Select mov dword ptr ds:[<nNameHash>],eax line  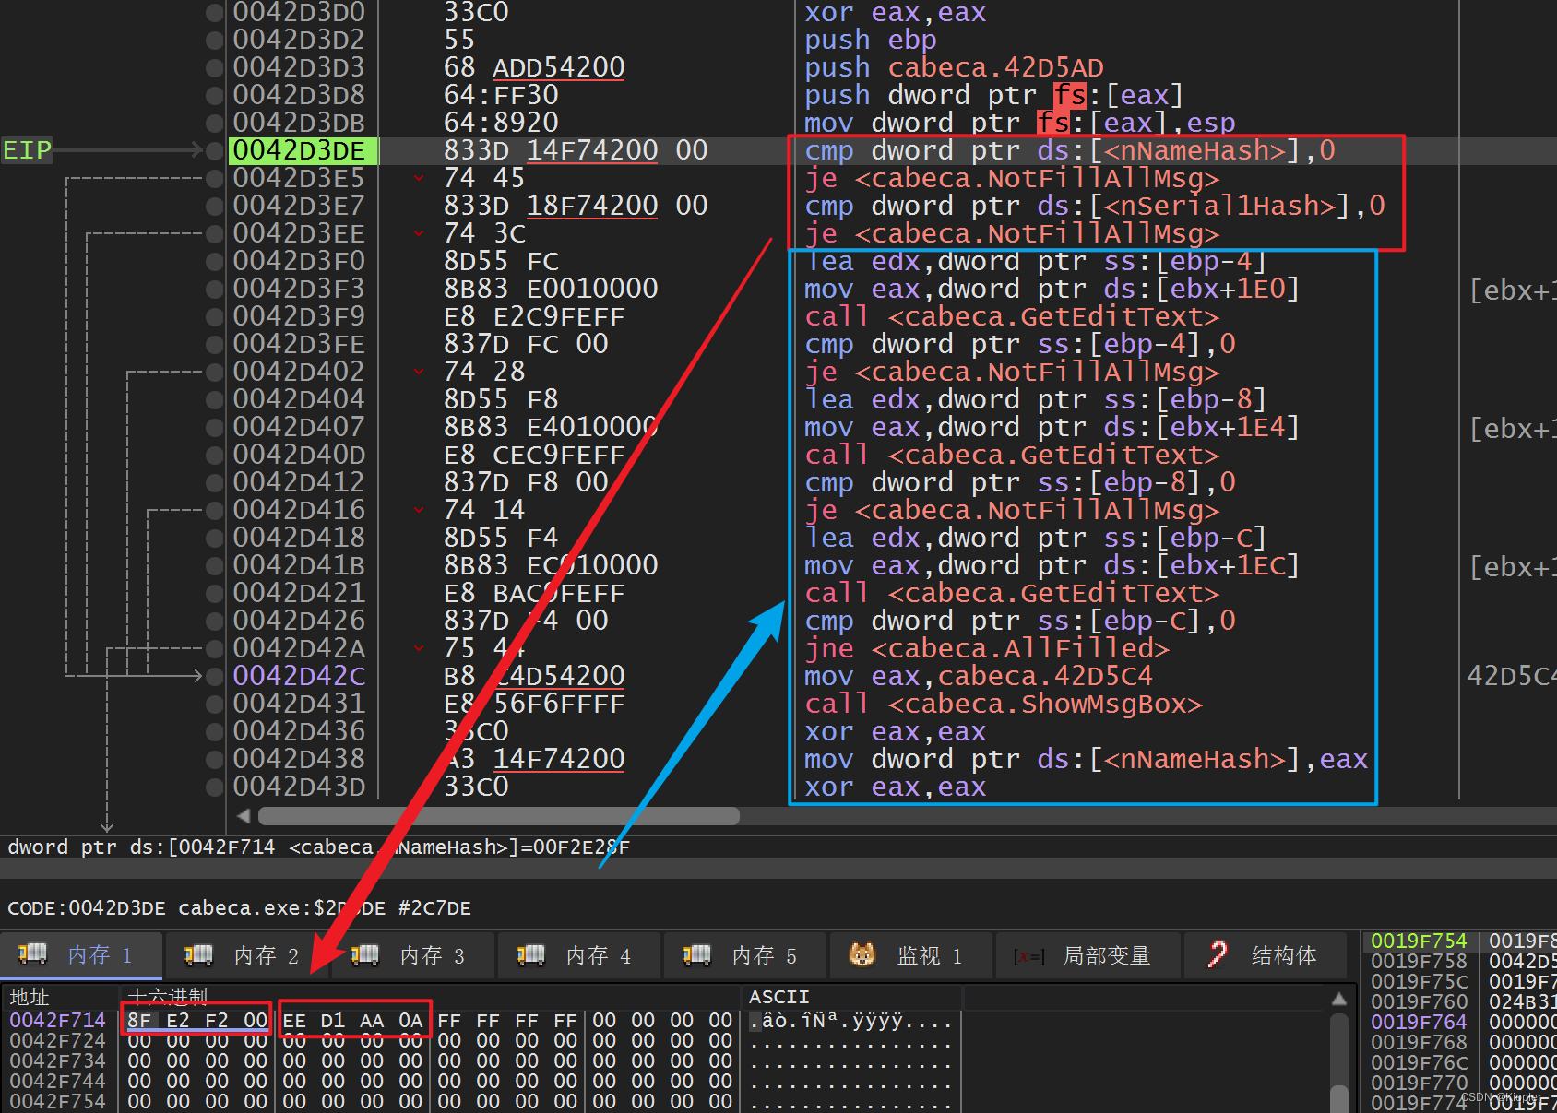[x=1086, y=759]
